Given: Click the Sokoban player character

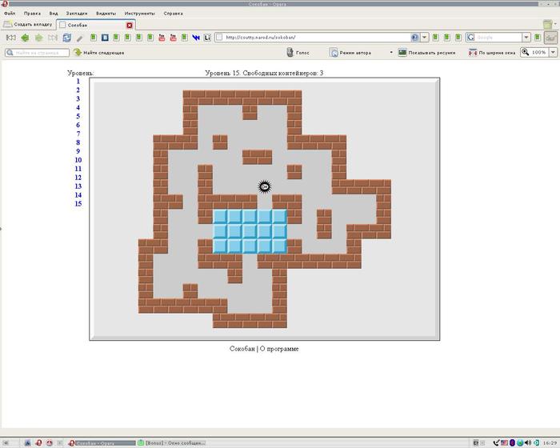Looking at the screenshot, I should point(264,186).
